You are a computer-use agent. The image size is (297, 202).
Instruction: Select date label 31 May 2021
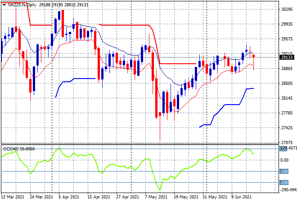[215, 197]
